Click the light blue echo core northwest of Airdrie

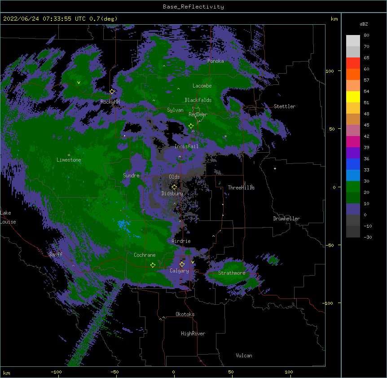[123, 224]
